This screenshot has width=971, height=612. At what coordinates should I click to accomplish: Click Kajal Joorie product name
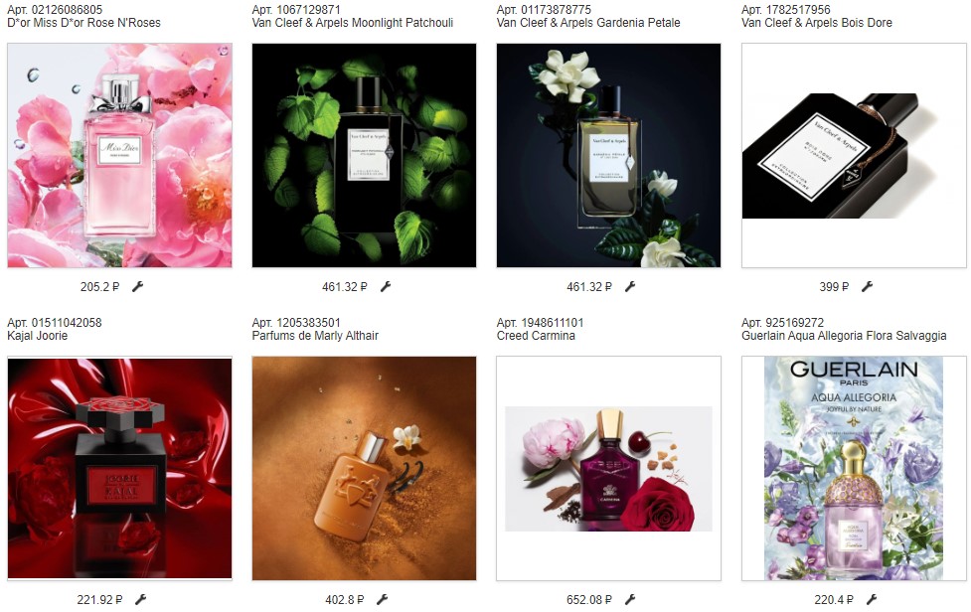[x=37, y=336]
